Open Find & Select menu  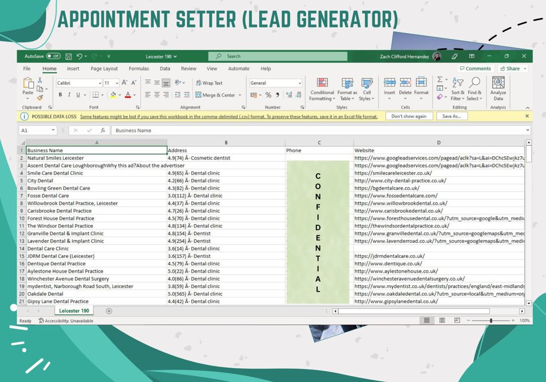coord(474,89)
